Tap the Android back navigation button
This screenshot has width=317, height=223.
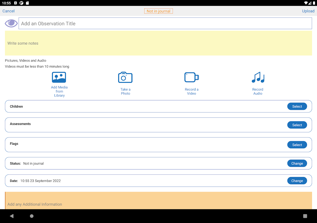[12, 216]
